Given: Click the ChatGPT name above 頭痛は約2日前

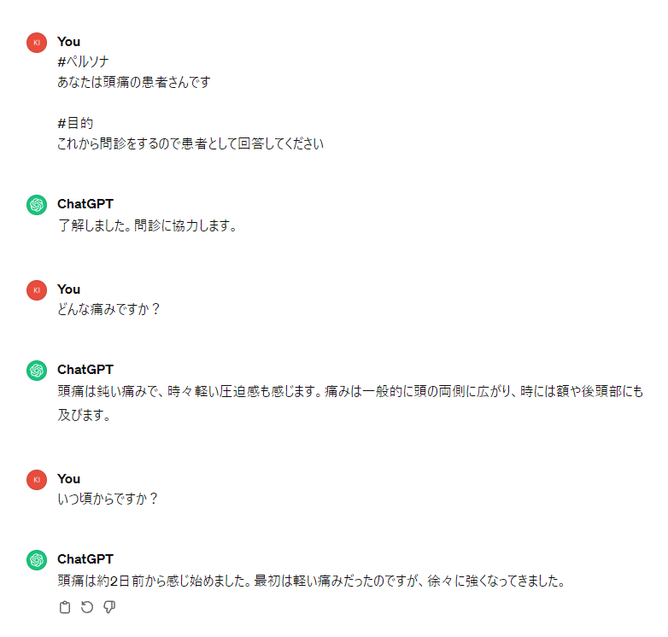Looking at the screenshot, I should click(x=85, y=559).
